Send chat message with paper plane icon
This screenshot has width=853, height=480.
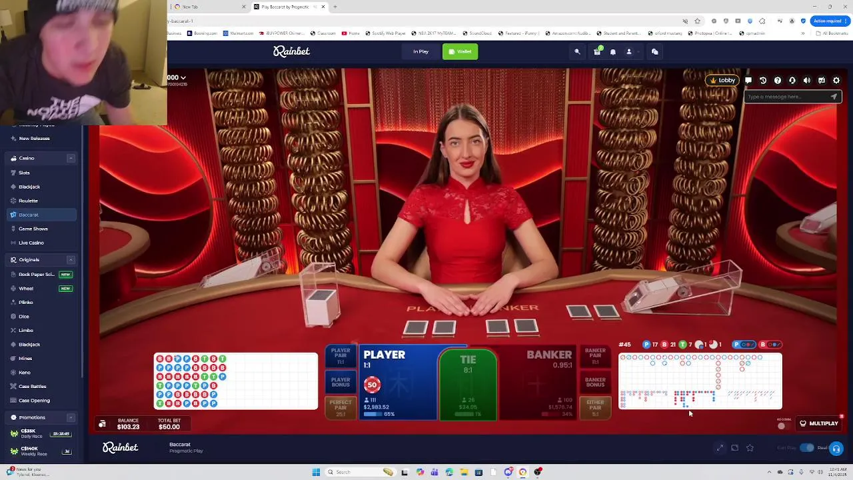(834, 97)
